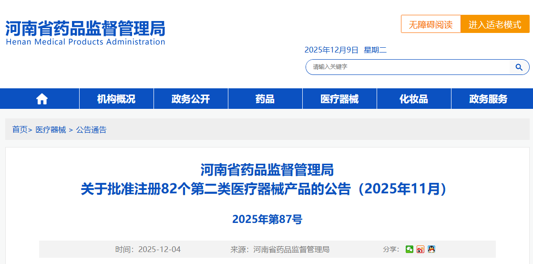Open the 政务公开 navigation menu
The image size is (533, 264).
[x=191, y=99]
